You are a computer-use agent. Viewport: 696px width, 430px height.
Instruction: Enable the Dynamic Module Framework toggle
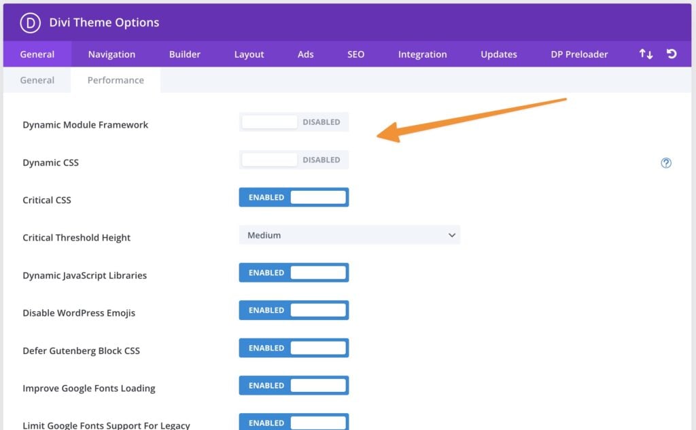tap(294, 122)
